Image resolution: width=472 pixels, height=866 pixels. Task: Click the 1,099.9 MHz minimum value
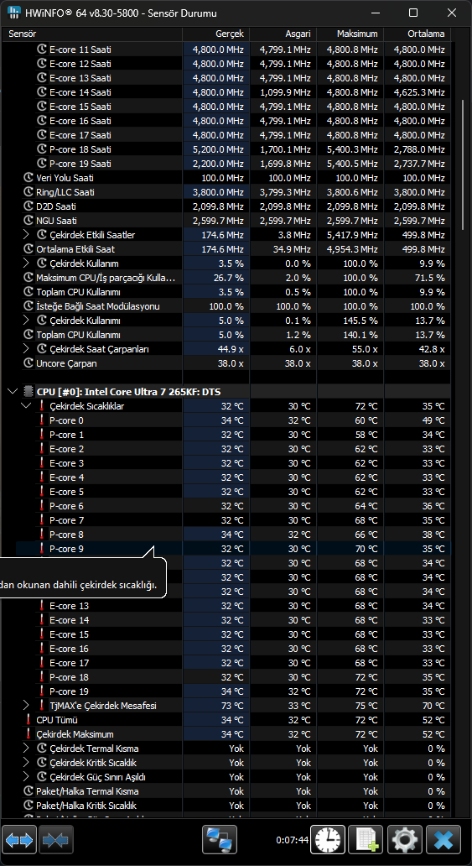click(285, 92)
